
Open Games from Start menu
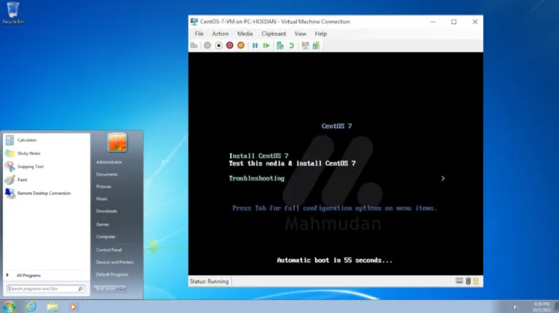coord(103,224)
